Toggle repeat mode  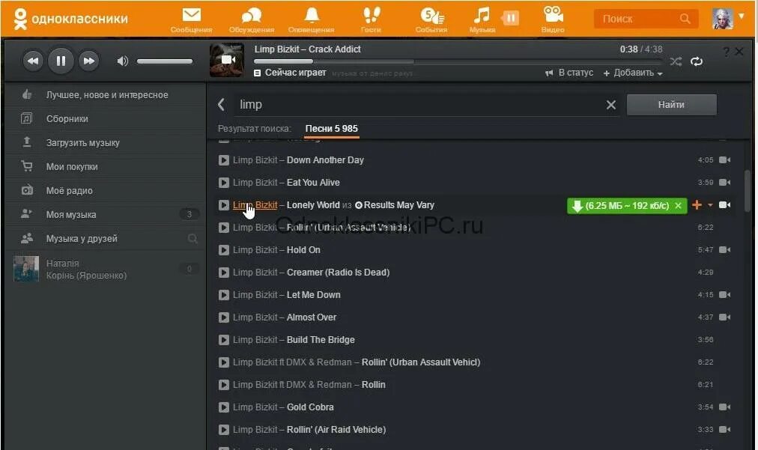pos(697,61)
